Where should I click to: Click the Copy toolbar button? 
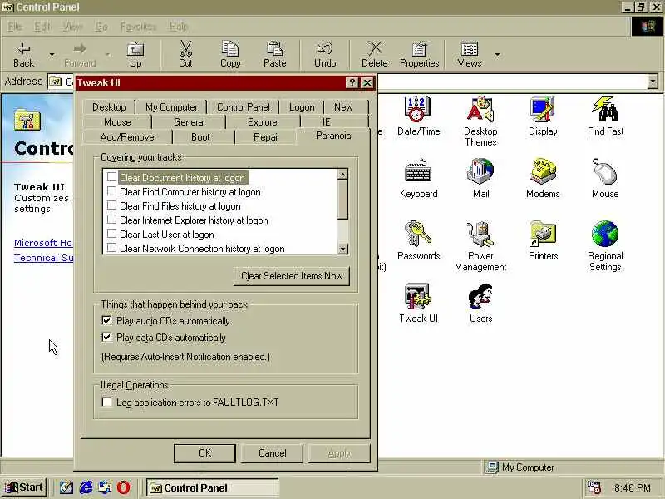point(230,55)
